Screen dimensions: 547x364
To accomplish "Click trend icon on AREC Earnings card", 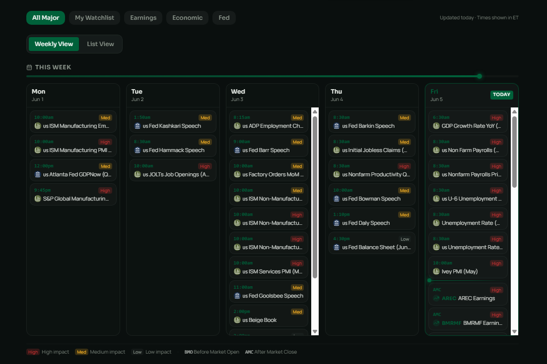I will [436, 298].
